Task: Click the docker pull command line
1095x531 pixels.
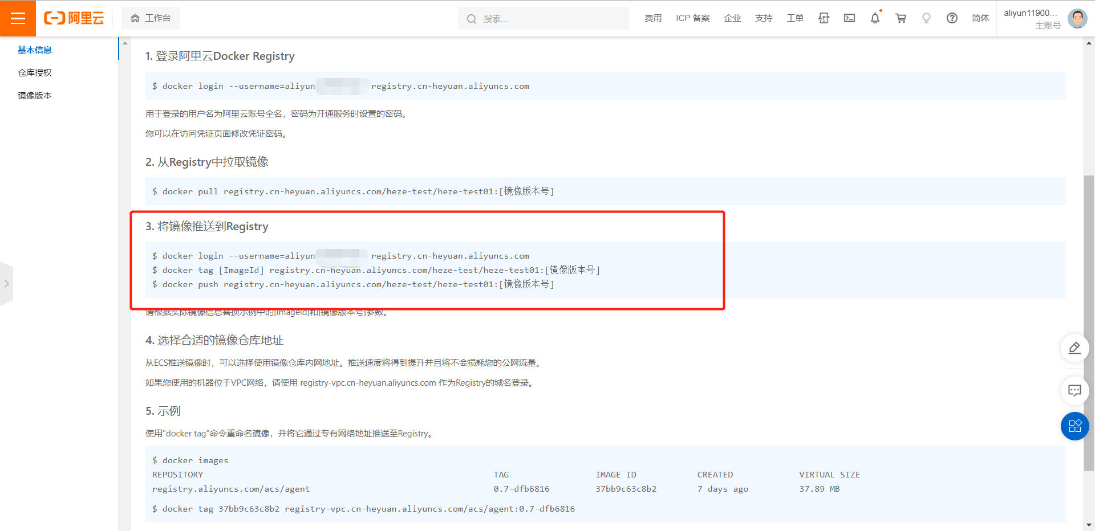Action: tap(353, 191)
